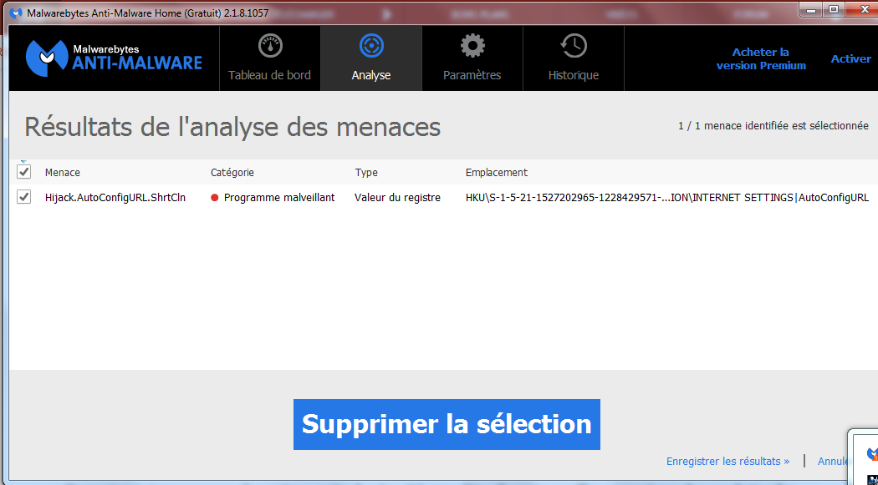Click the HKU registry location path cell

click(667, 198)
